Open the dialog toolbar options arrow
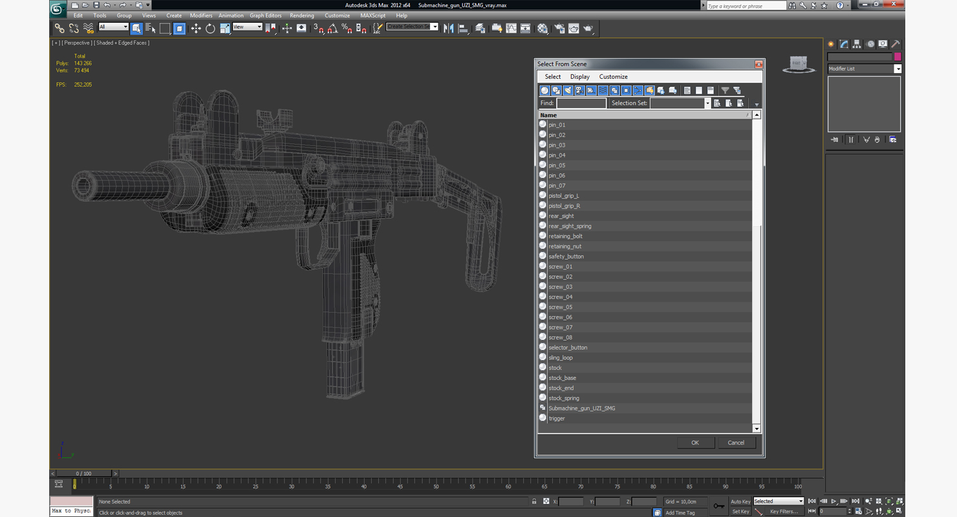This screenshot has width=957, height=517. 757,105
